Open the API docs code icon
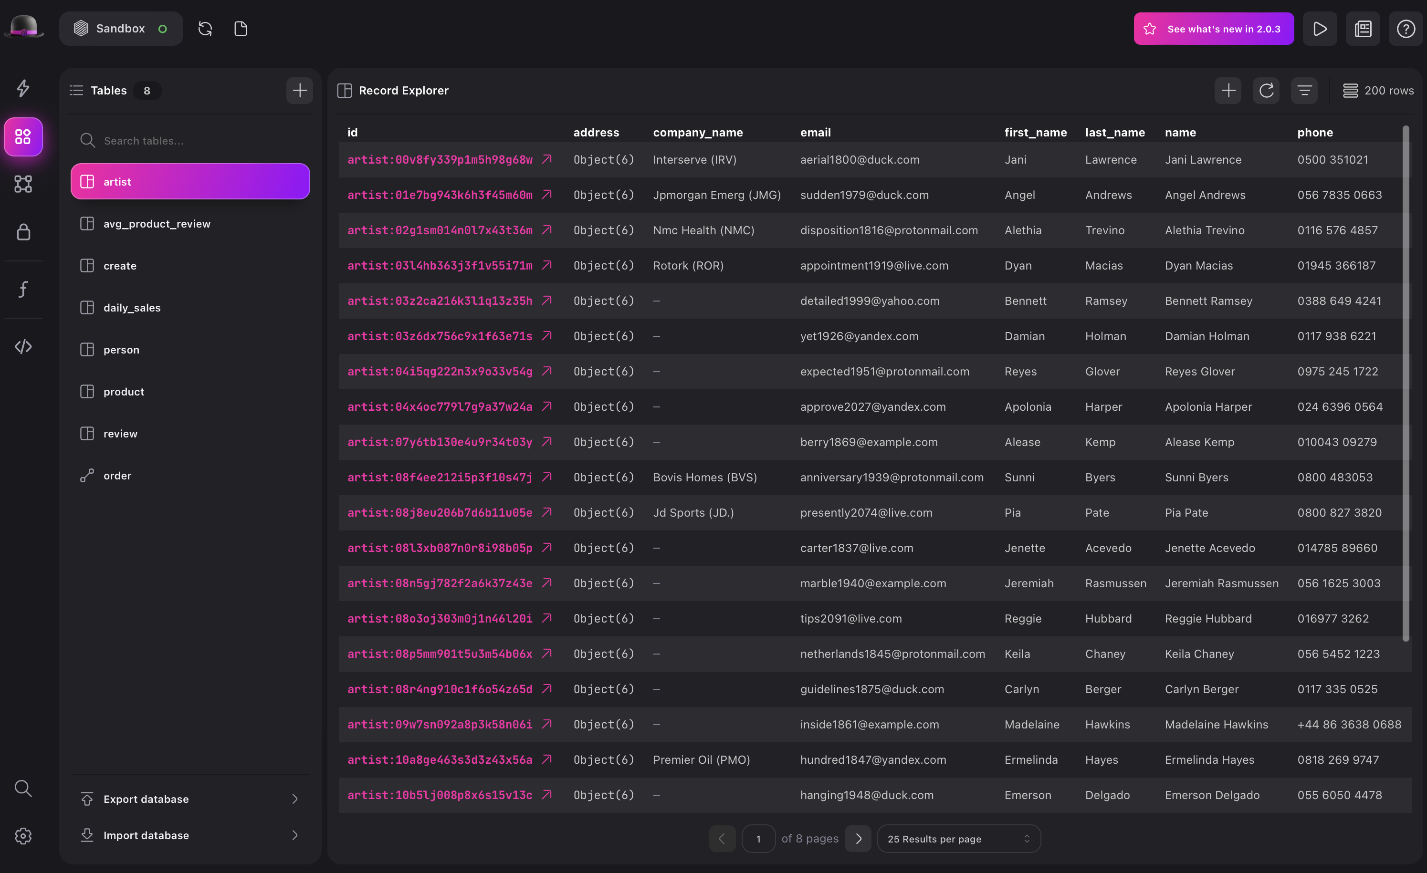 pyautogui.click(x=23, y=346)
